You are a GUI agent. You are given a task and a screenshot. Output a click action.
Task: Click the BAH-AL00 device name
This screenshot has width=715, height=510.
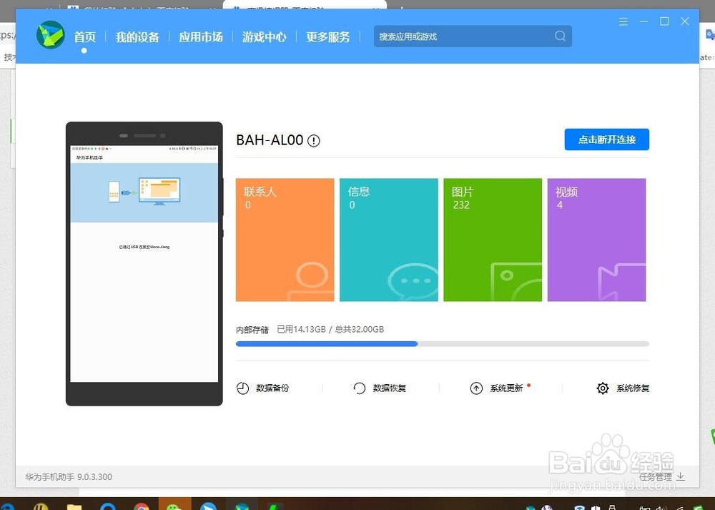pos(270,140)
